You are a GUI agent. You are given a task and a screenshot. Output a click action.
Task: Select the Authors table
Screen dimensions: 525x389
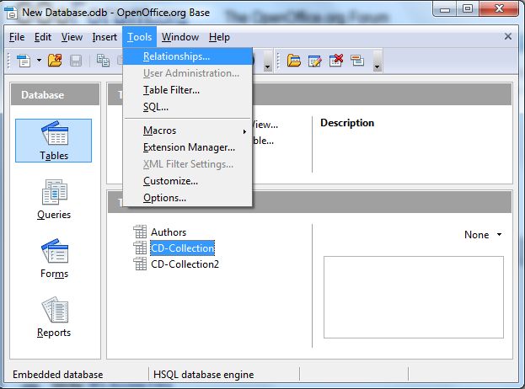(169, 232)
